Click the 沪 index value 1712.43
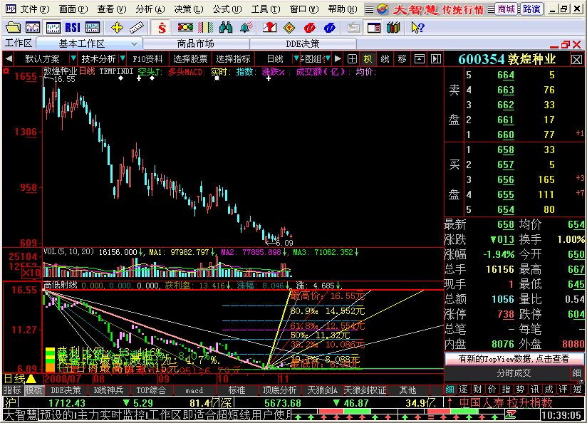Viewport: 587px width, 423px height. click(x=67, y=403)
